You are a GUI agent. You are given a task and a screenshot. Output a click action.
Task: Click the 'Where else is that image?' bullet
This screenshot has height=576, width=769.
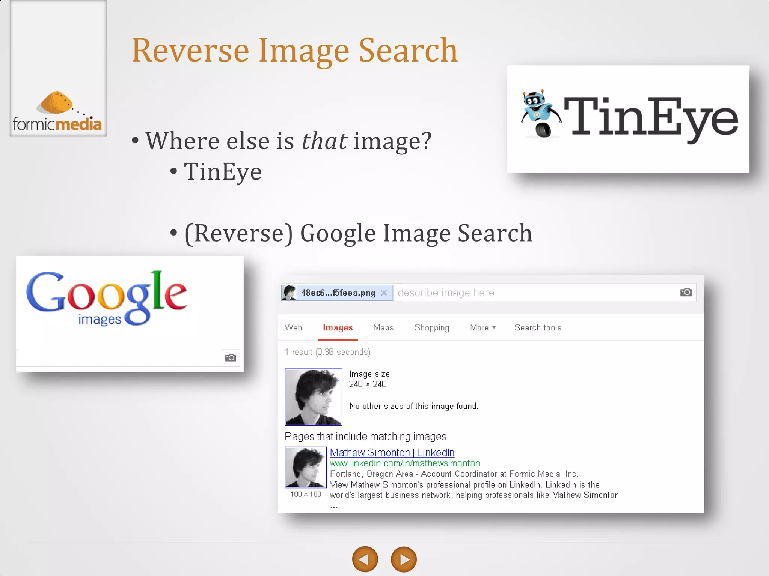tap(288, 141)
